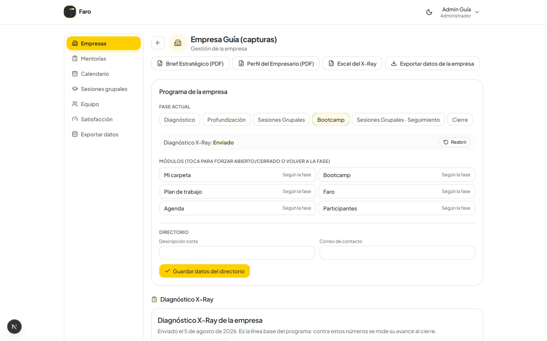Screen dimensions: 547x341
Task: Set phase to Sesiones Grupales · Seguimiento
Action: [x=398, y=120]
